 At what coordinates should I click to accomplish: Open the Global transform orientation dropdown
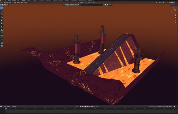click(81, 2)
